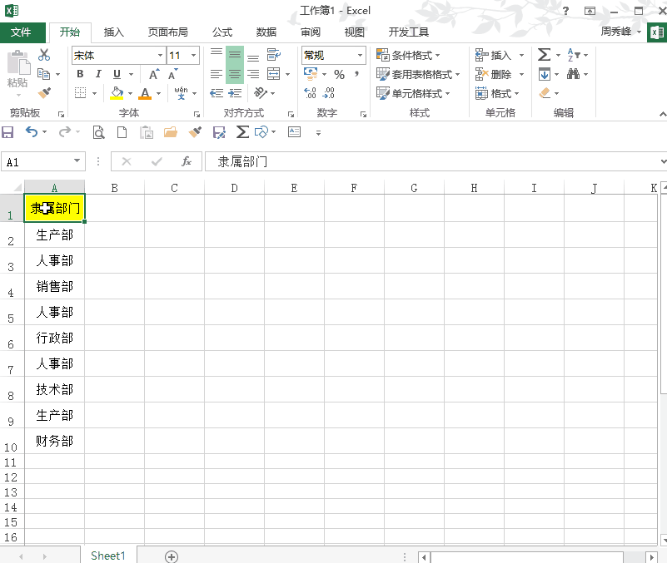Click the Merge and Center icon
This screenshot has height=563, width=667.
[x=273, y=74]
